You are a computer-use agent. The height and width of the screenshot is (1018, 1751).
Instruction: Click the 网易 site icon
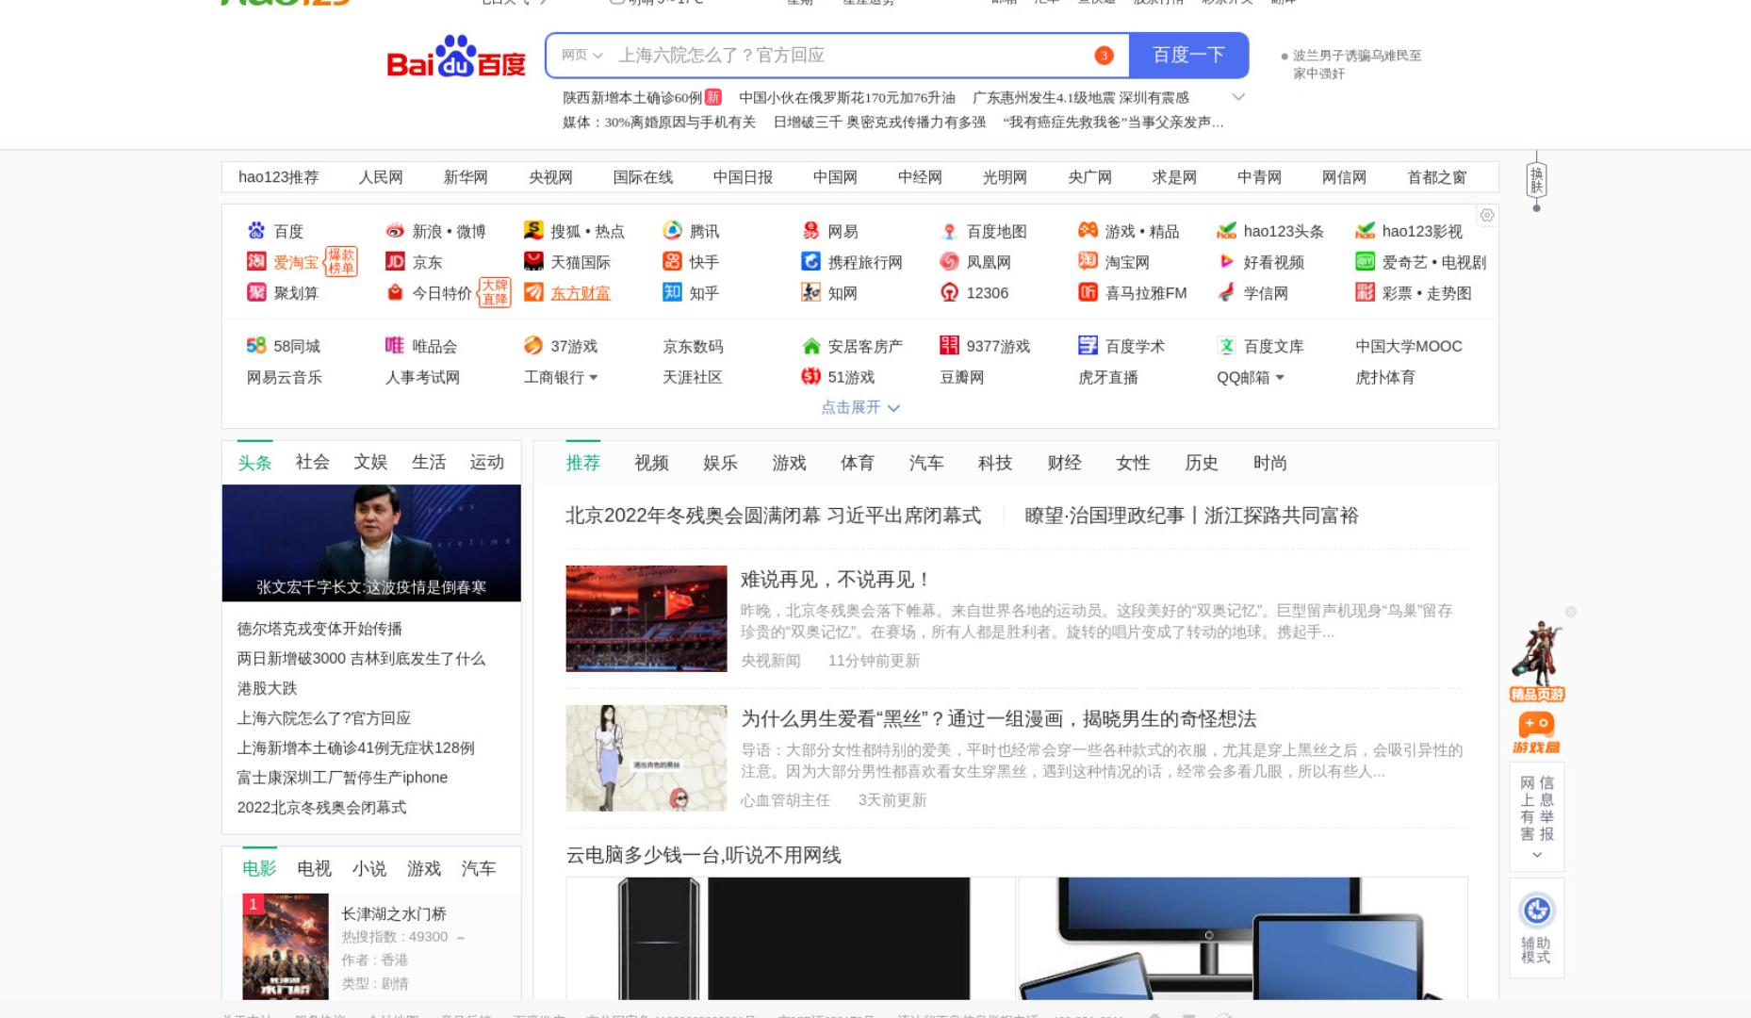coord(810,231)
